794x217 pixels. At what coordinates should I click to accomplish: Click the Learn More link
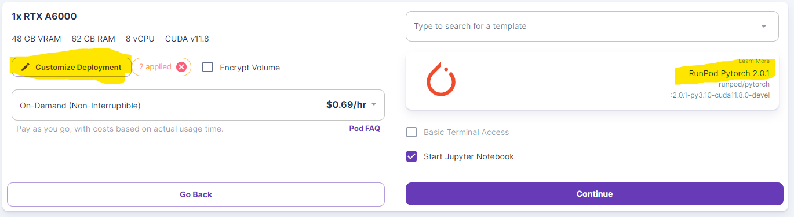pyautogui.click(x=754, y=61)
